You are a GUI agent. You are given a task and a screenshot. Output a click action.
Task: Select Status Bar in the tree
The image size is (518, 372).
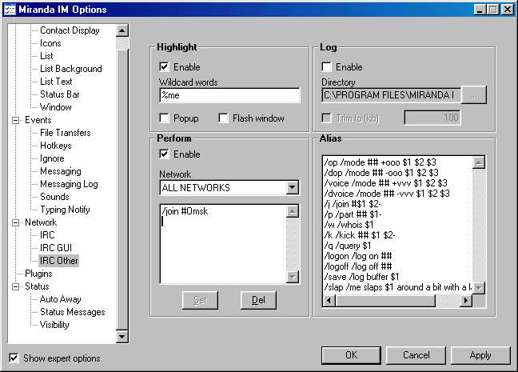(x=60, y=94)
